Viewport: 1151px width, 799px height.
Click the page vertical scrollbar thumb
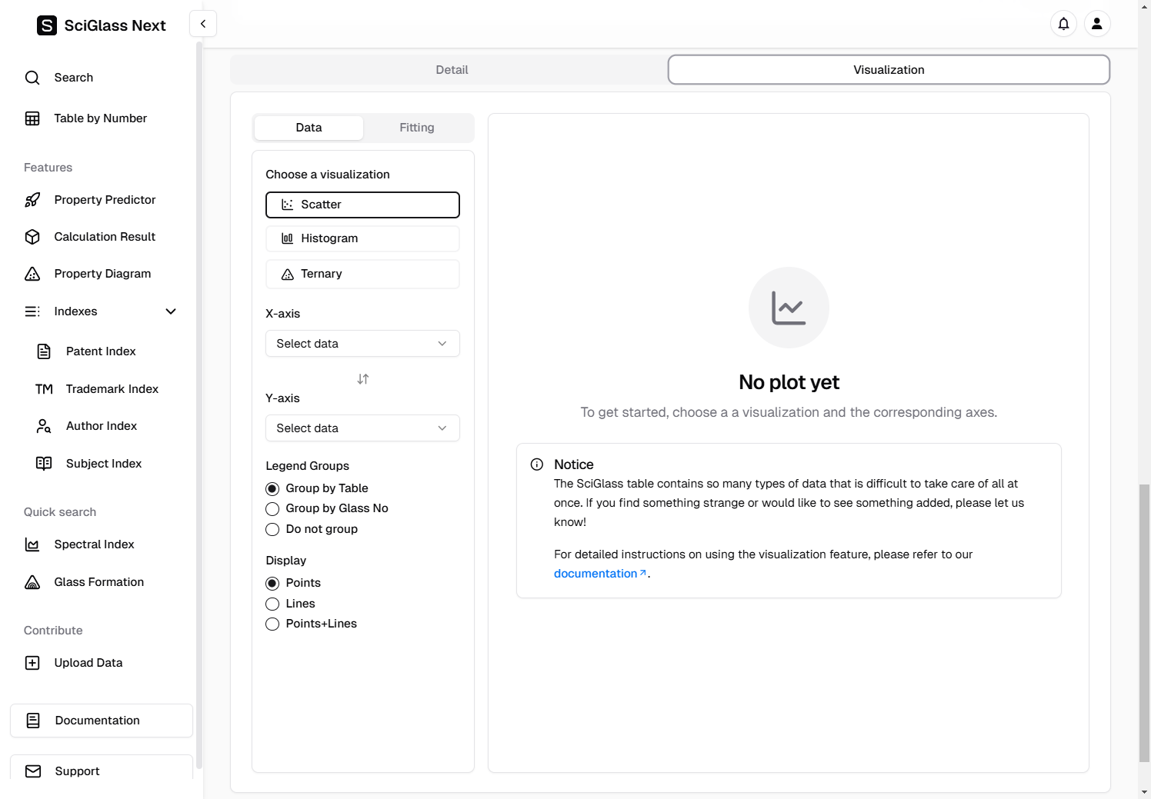pos(1144,623)
